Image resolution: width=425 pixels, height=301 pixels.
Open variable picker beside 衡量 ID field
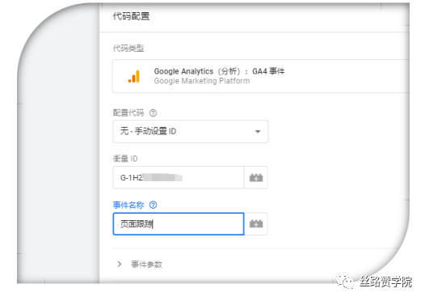(256, 178)
